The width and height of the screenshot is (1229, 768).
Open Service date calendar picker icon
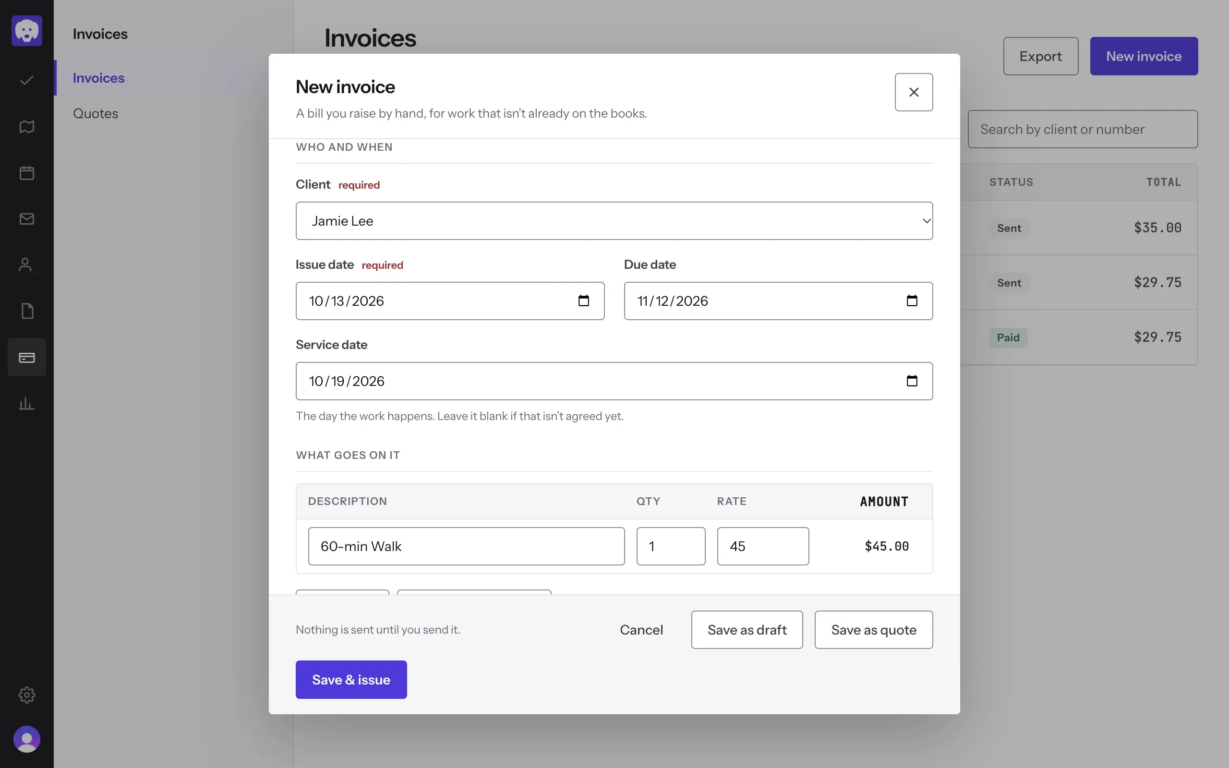912,381
